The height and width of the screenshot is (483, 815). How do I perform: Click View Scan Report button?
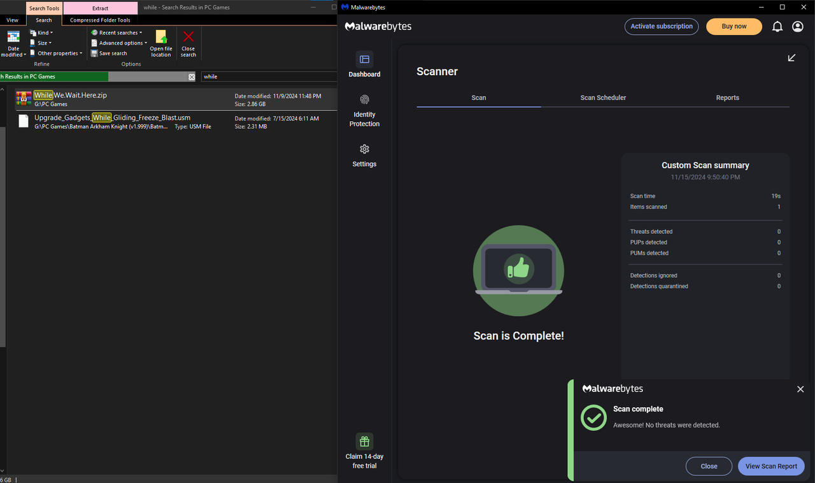click(x=771, y=466)
